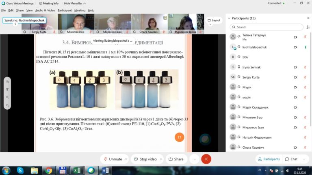Collapse the menu via Hide Menu Bar
This screenshot has width=312, height=175.
pyautogui.click(x=75, y=3)
